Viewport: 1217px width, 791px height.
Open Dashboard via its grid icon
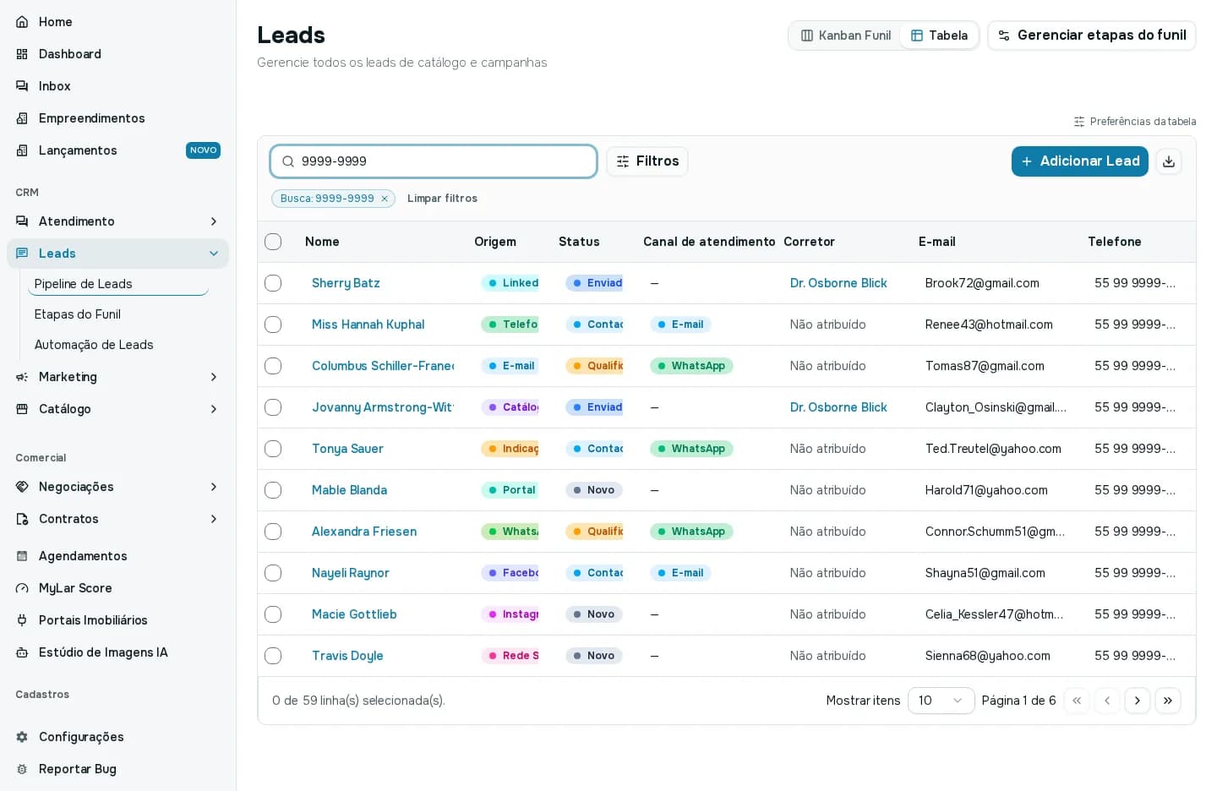click(22, 54)
